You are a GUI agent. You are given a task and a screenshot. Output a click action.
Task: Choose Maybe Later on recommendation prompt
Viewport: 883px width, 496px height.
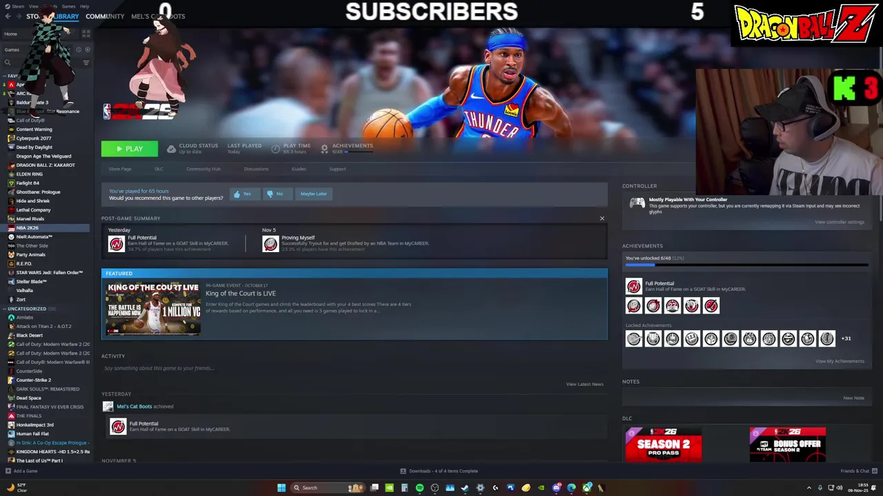[x=313, y=194]
